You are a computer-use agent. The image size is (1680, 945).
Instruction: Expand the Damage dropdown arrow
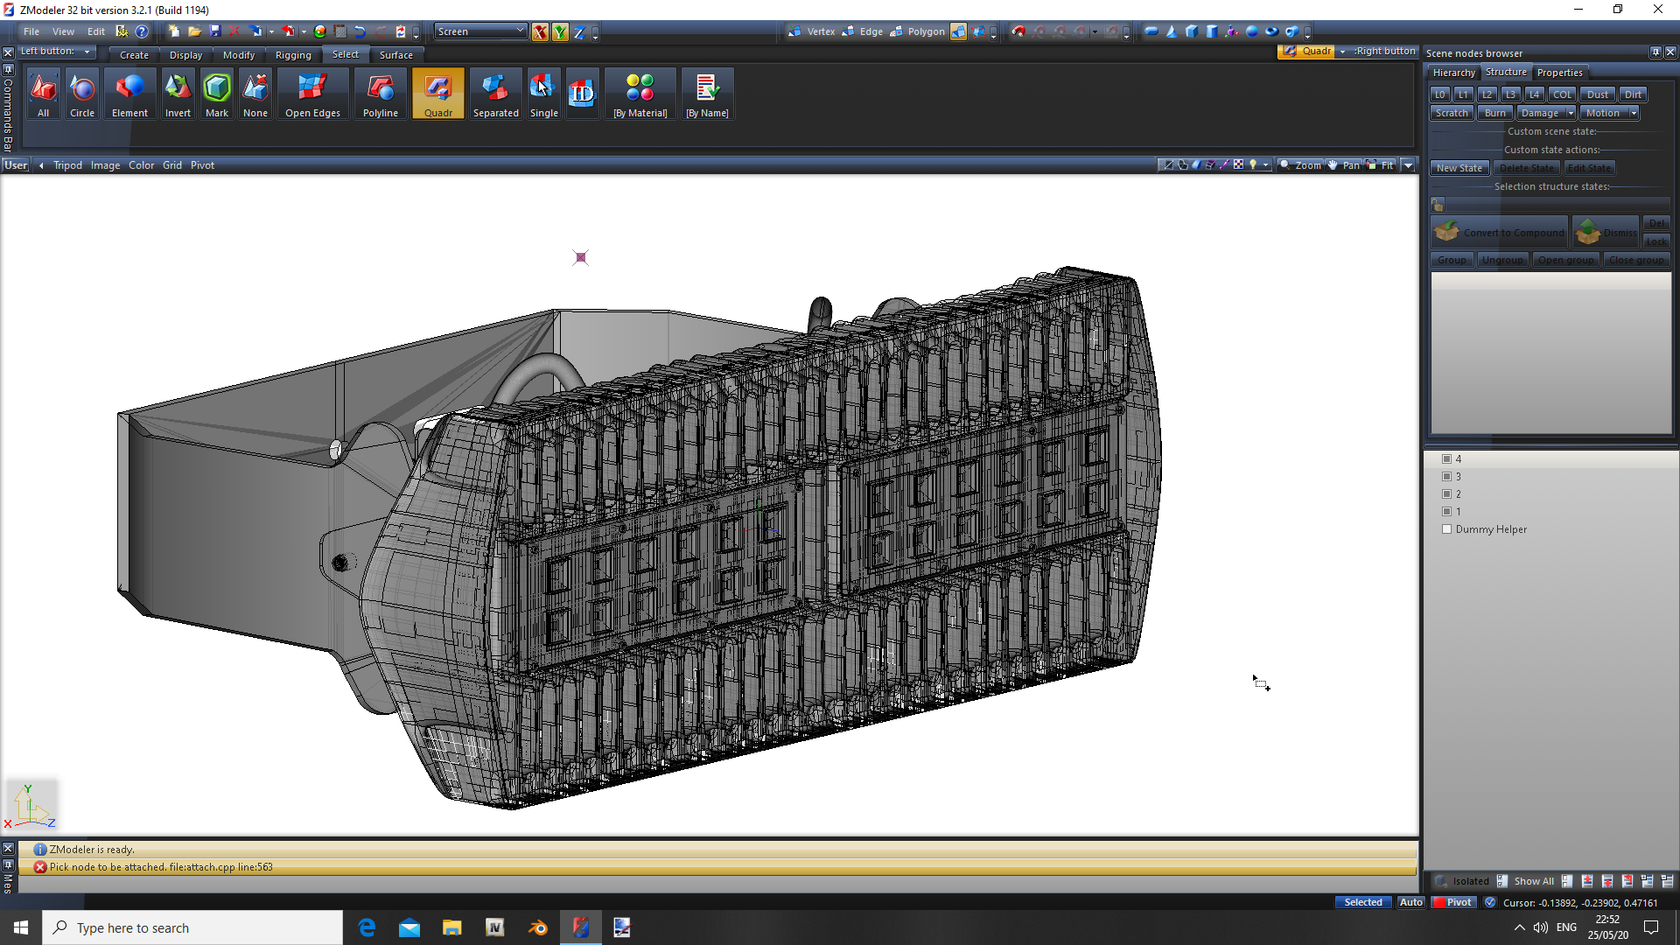tap(1571, 113)
